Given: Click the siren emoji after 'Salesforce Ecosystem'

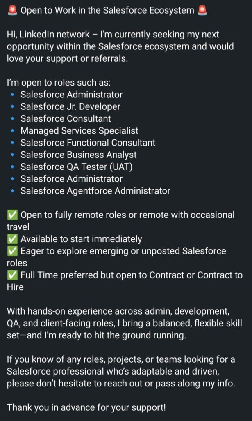Looking at the screenshot, I should click(x=202, y=11).
